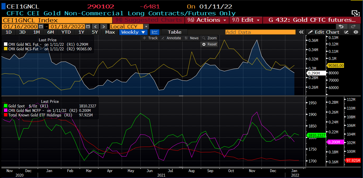This screenshot has width=363, height=178.
Task: Collapse toolbar with double left chevron
Action: point(301,32)
